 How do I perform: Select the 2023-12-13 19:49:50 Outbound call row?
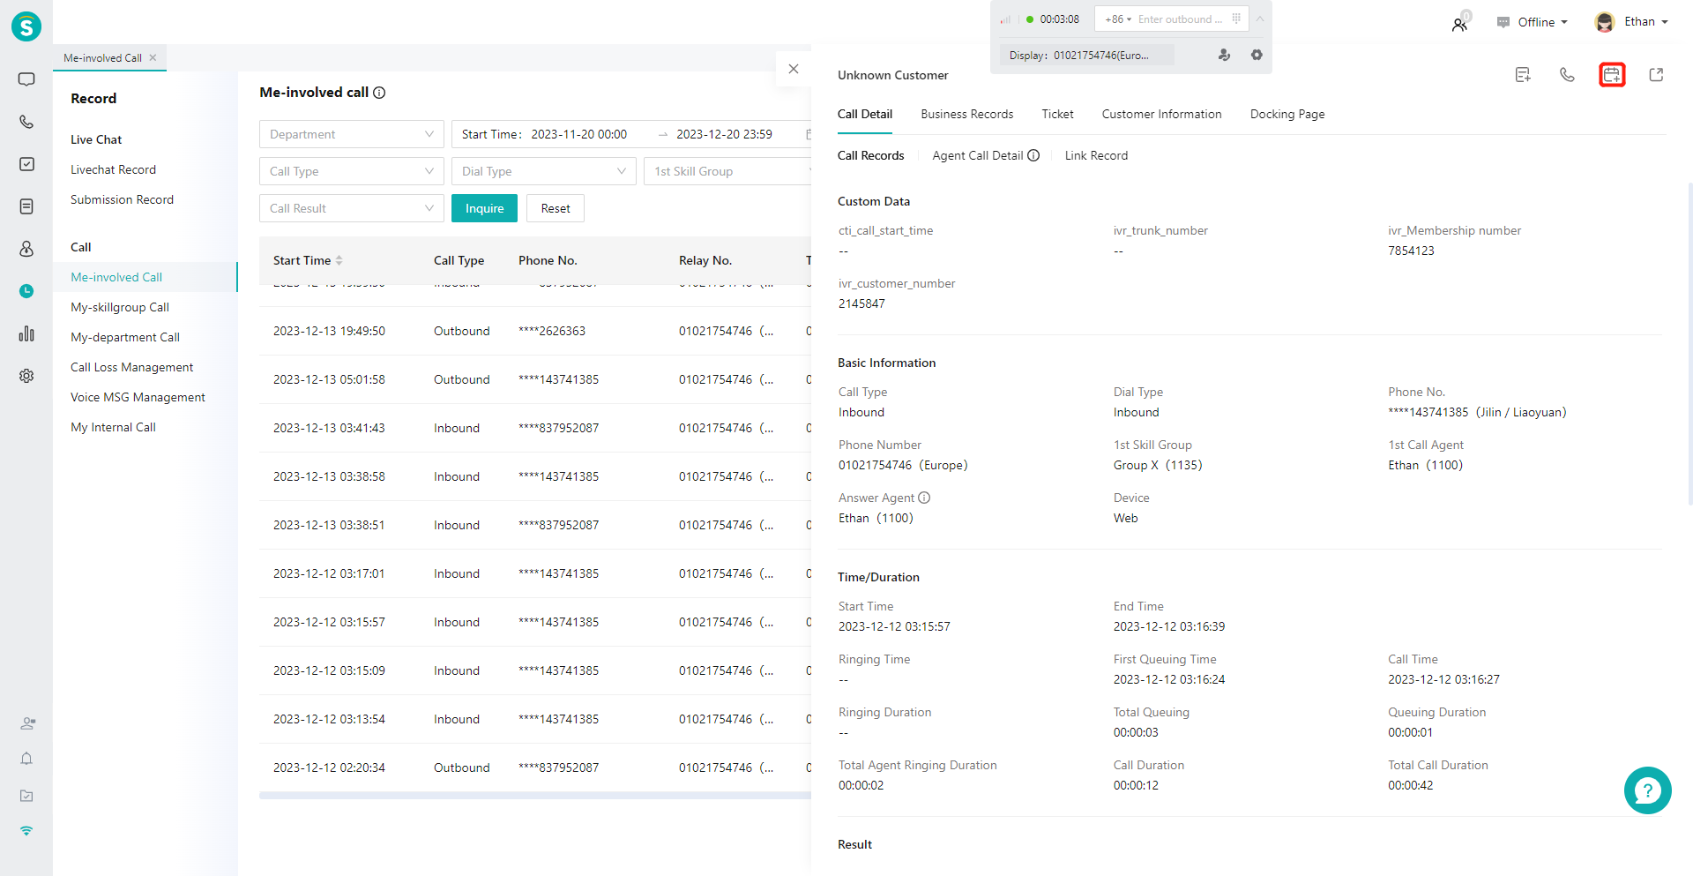(x=535, y=331)
